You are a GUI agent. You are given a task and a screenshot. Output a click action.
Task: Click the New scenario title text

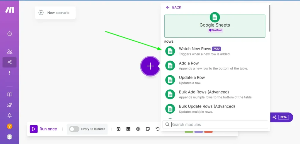coord(58,13)
